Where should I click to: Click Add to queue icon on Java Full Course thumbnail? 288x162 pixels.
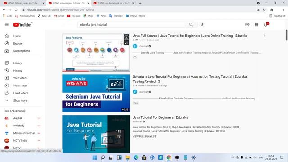pyautogui.click(x=126, y=43)
